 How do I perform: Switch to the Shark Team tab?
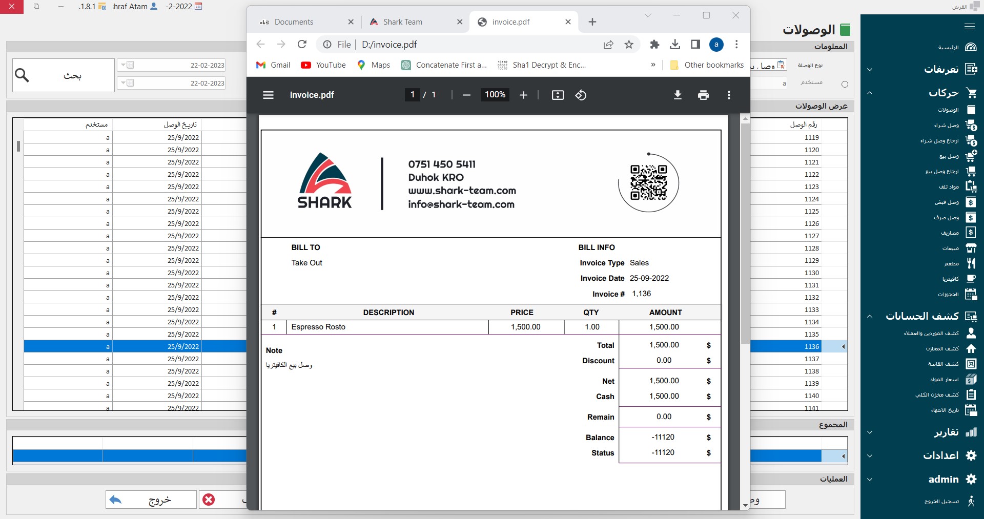click(x=403, y=22)
